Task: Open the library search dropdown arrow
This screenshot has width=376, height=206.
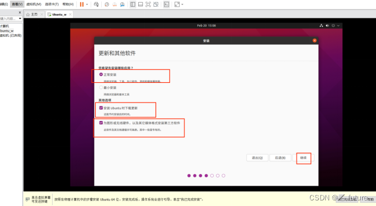Action: (x=20, y=18)
